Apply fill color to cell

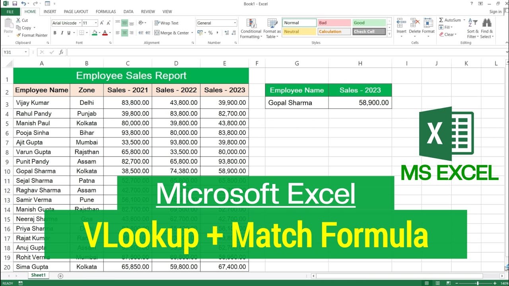coord(95,33)
